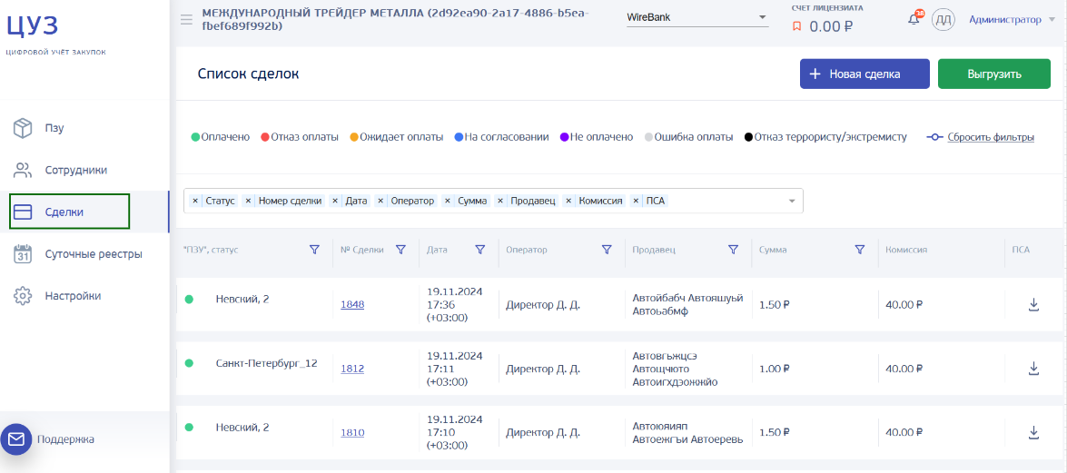Filter by № Сделки column funnel
The width and height of the screenshot is (1067, 473).
click(400, 250)
